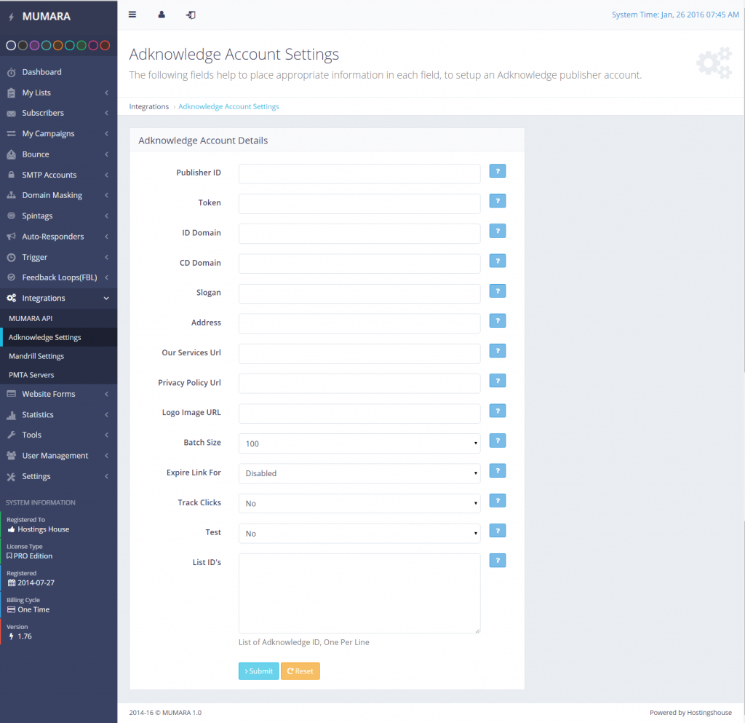
Task: Click into the CD Domain text field
Action: click(x=359, y=264)
